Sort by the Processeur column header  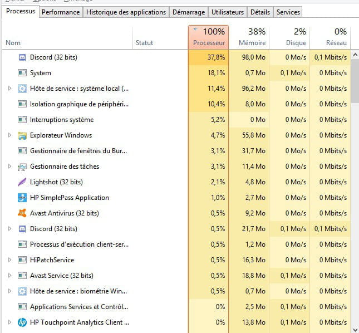click(209, 37)
